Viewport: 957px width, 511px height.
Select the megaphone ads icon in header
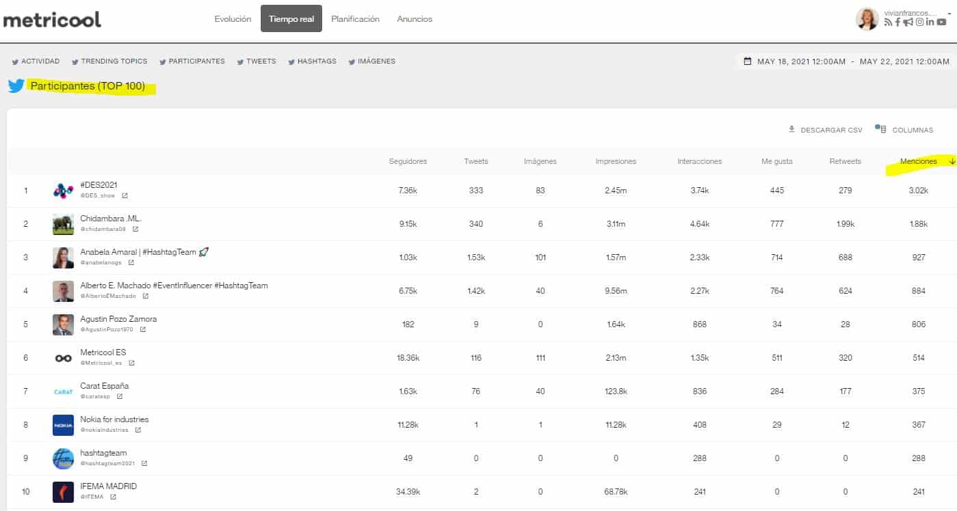click(908, 23)
